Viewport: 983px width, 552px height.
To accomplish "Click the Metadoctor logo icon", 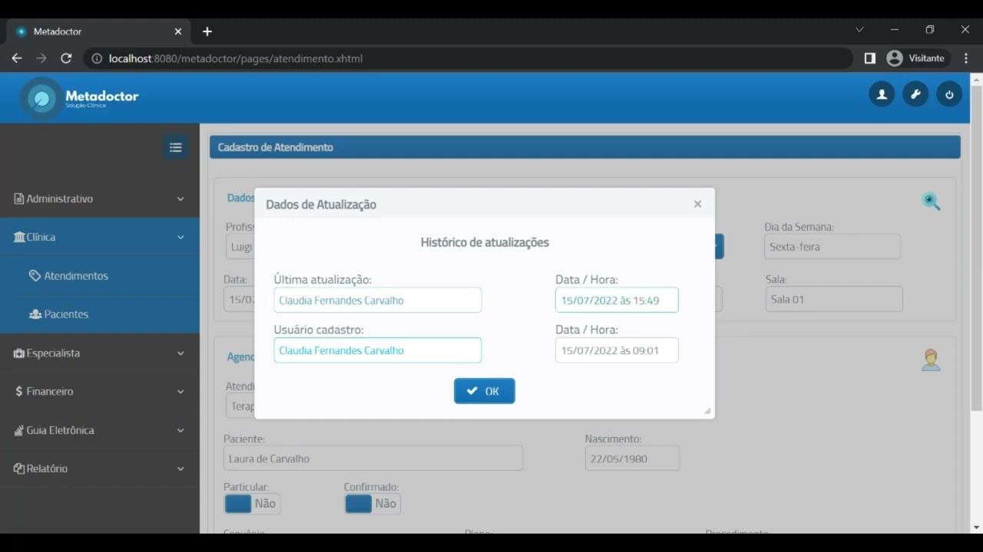I will tap(41, 98).
